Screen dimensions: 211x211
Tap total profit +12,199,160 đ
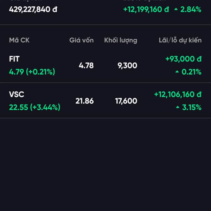146,9
